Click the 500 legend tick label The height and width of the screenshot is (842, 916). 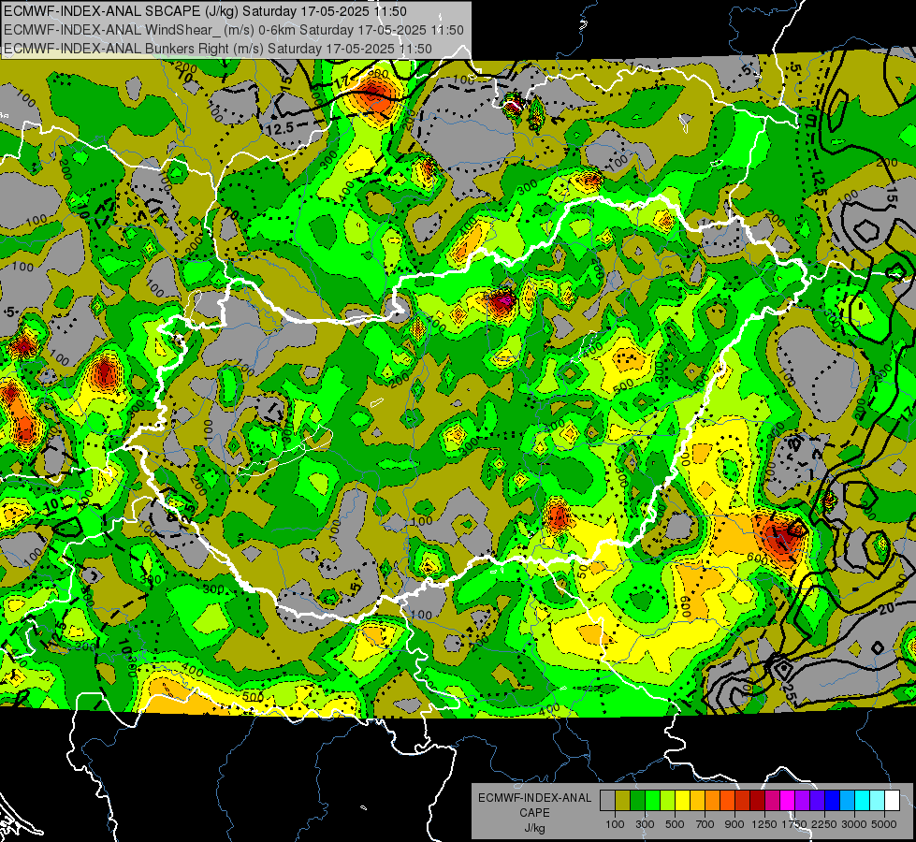675,824
